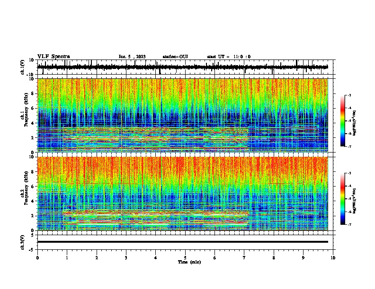
Task: Click the '-3' label on ch.2 color bar
Action: (x=349, y=173)
